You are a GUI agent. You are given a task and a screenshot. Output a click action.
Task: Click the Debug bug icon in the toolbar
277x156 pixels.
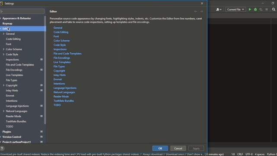tap(255, 10)
